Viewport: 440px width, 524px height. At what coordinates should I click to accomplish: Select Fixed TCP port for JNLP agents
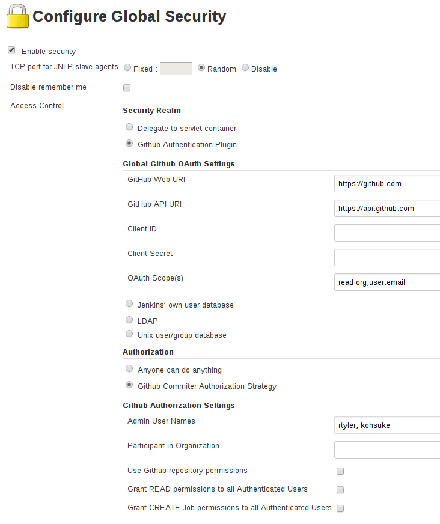click(x=127, y=67)
